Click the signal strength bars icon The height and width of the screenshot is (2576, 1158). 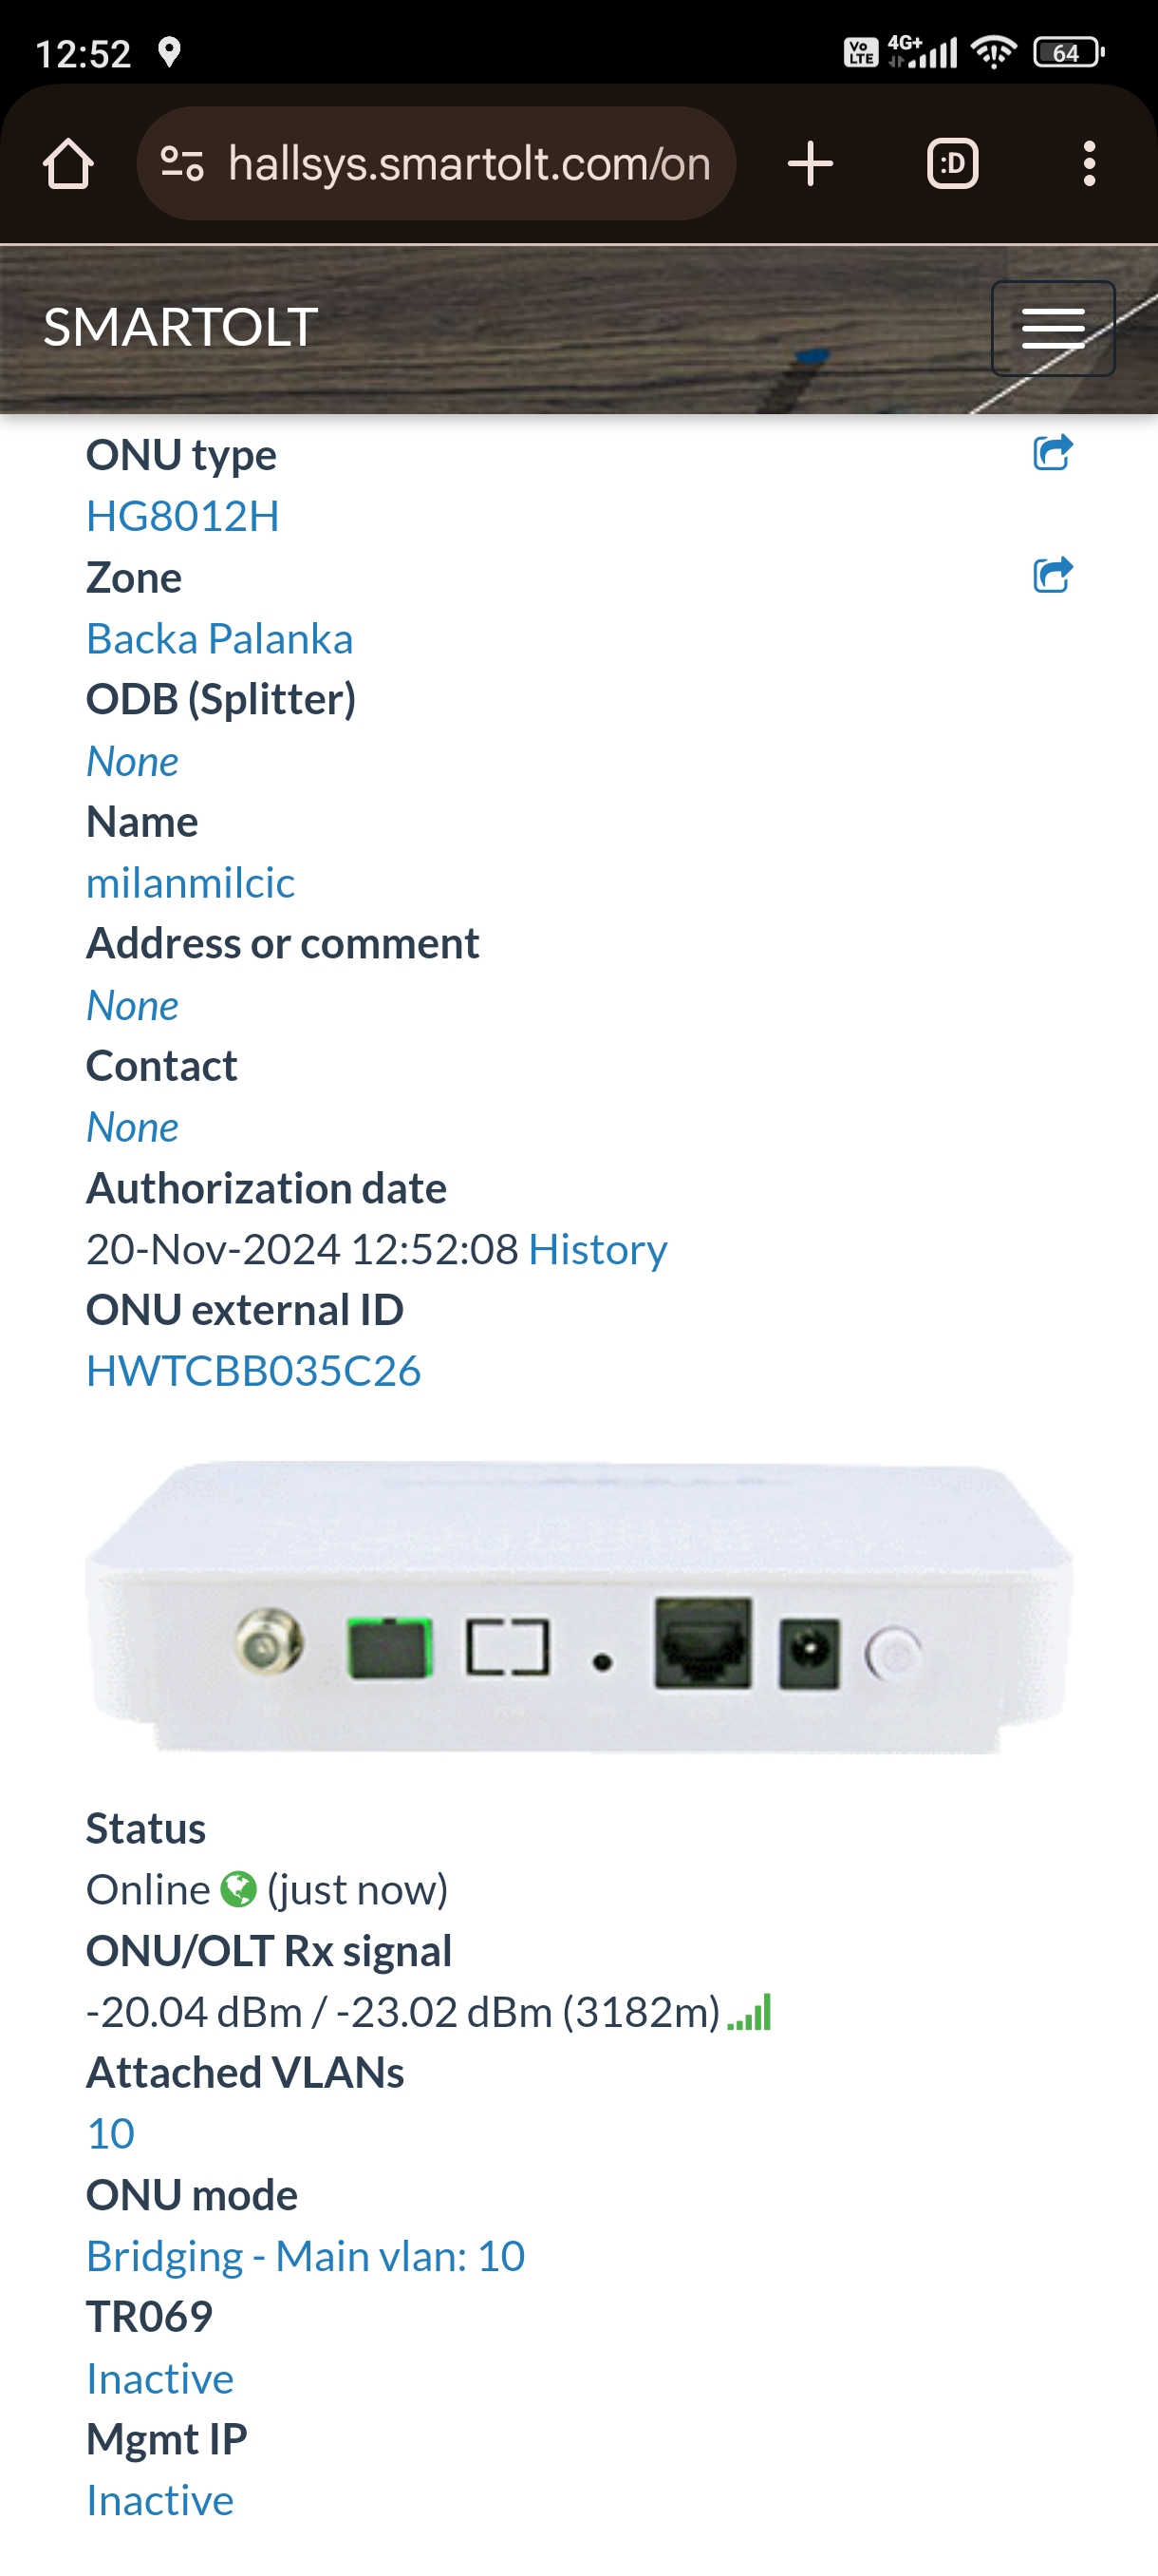pyautogui.click(x=749, y=2012)
